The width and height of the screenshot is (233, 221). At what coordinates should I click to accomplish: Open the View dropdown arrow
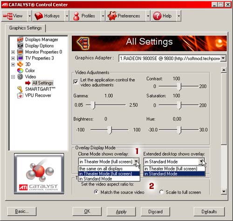coord(29,16)
